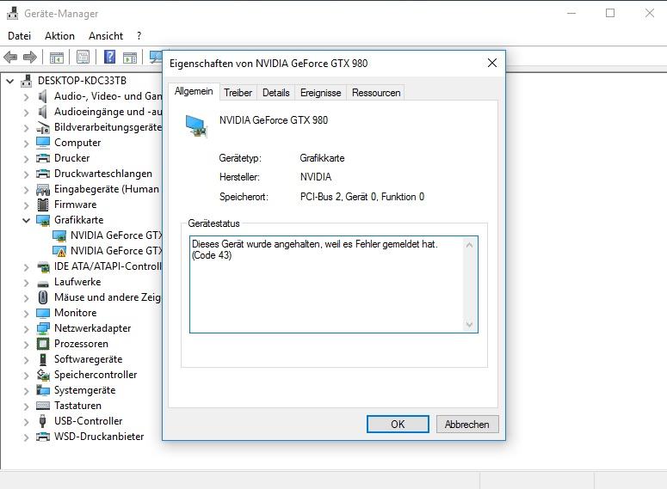Screen dimensions: 667x489
Task: Click the graphics card icon in properties dialog
Action: [196, 125]
